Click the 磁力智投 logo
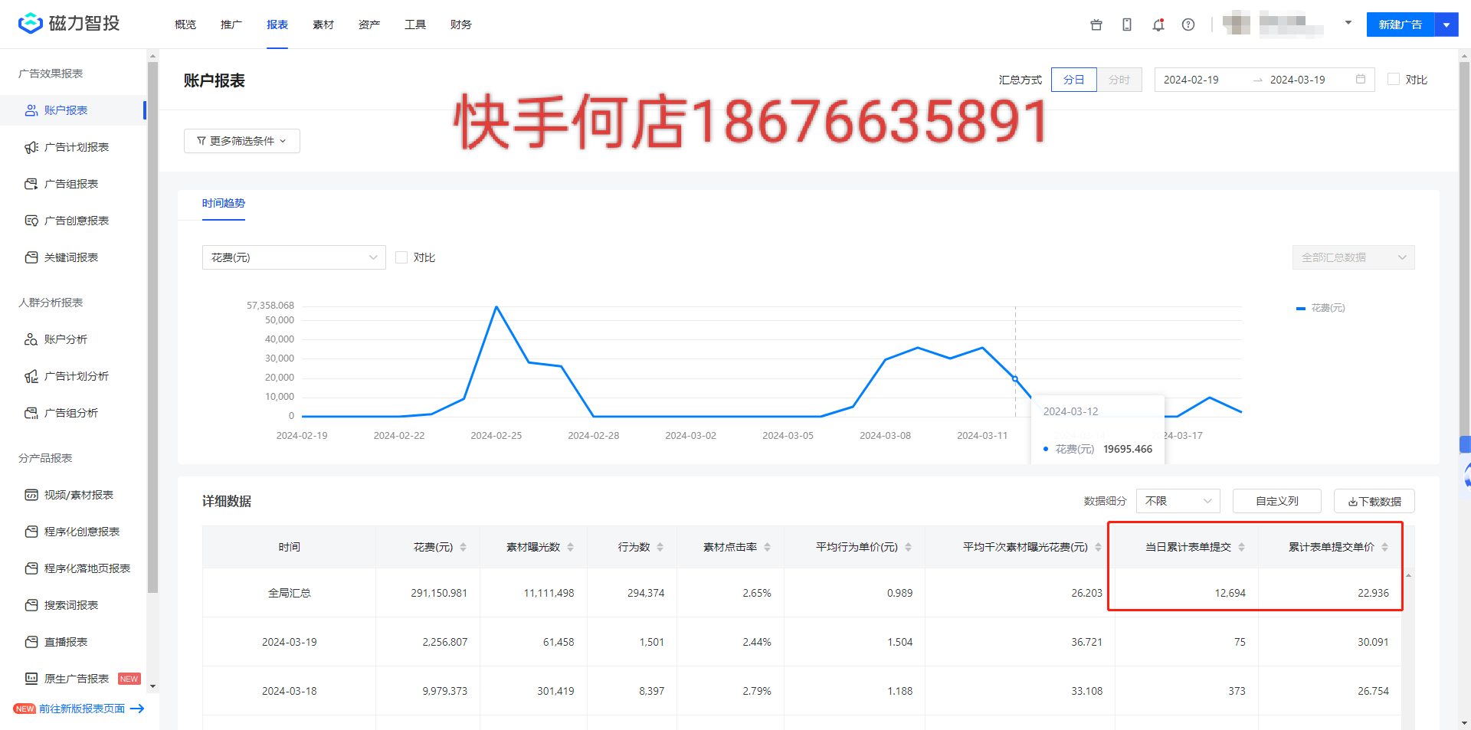The image size is (1471, 730). [69, 23]
